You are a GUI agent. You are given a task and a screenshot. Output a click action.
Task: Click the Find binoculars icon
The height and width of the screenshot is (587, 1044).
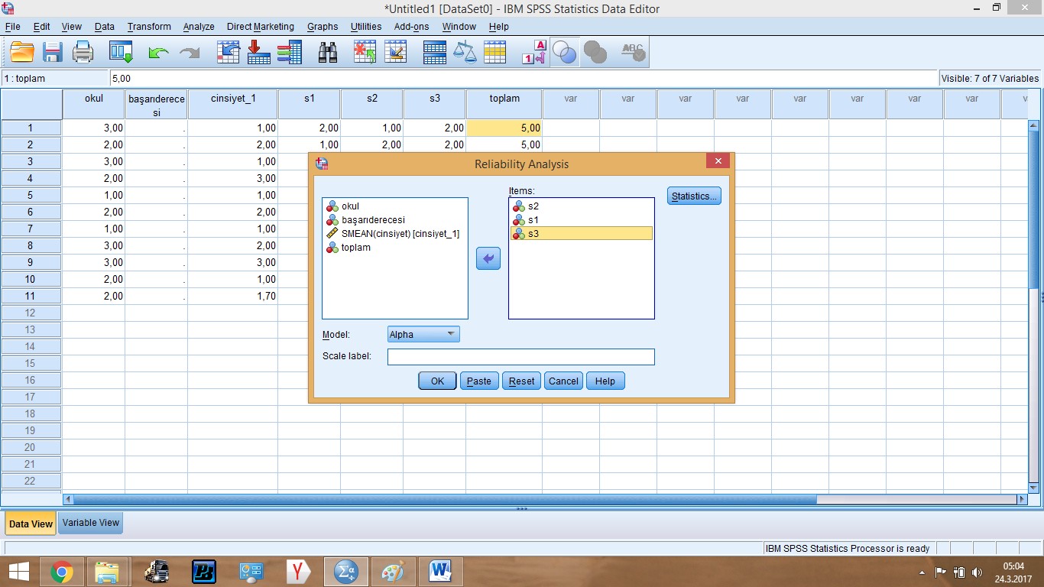[328, 52]
